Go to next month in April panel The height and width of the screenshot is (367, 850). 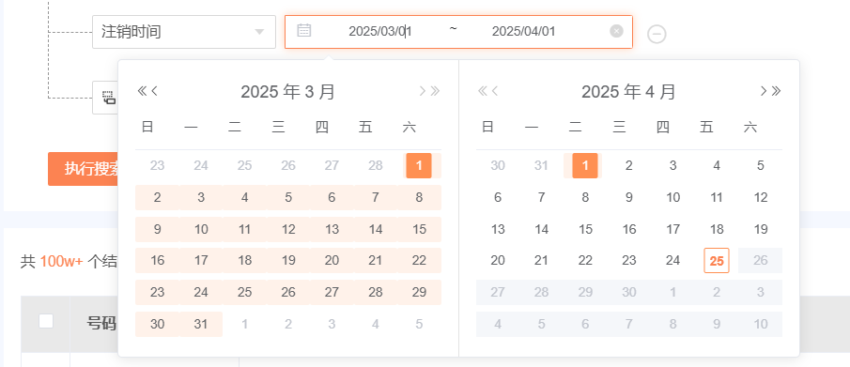[x=764, y=91]
